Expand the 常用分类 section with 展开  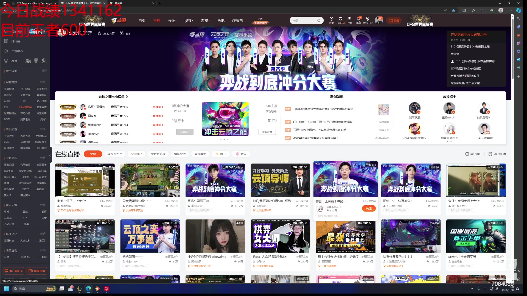[44, 71]
